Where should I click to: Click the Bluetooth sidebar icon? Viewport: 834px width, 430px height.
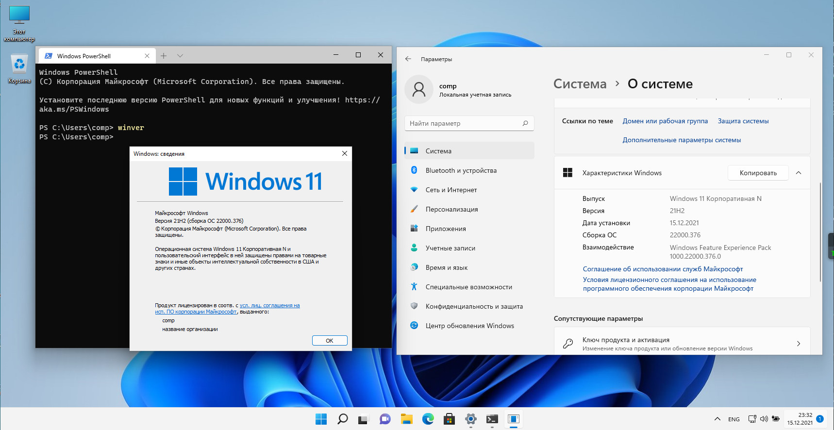click(x=414, y=170)
